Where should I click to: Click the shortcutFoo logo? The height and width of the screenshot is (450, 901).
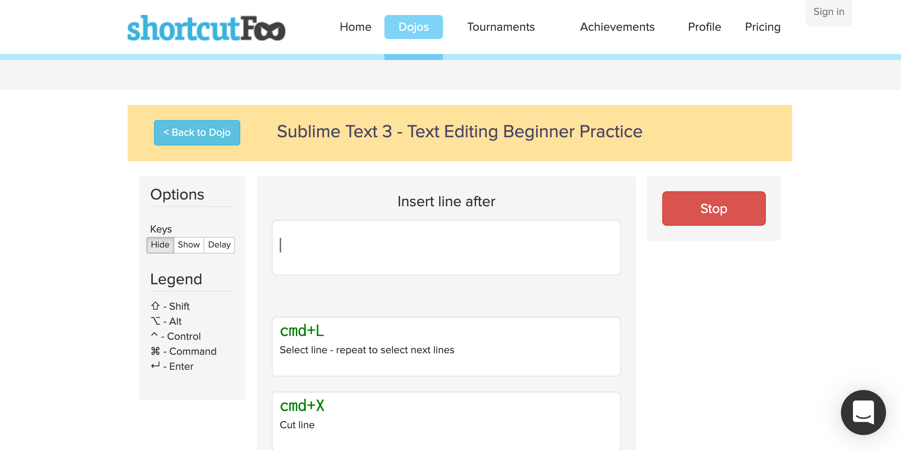[x=206, y=28]
